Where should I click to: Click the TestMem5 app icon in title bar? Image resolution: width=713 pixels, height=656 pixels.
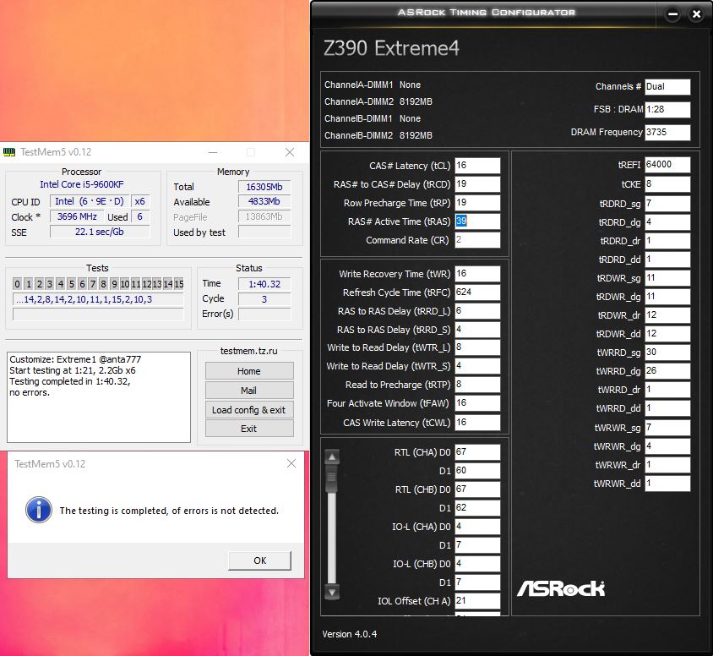[x=9, y=152]
